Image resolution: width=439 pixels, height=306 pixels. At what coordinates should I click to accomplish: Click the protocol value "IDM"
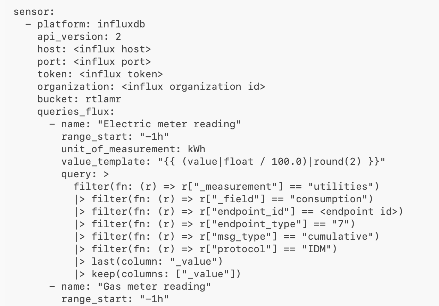click(316, 249)
